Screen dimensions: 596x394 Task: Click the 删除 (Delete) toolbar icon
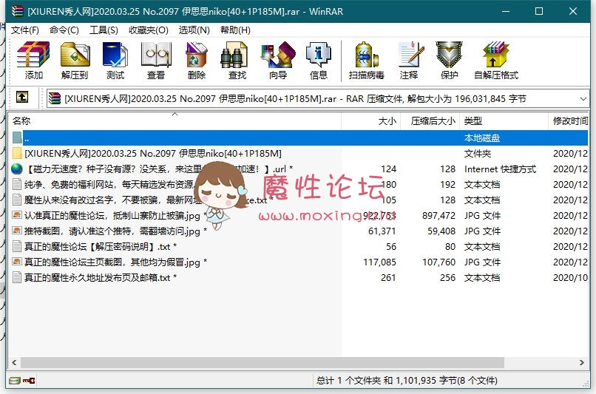(197, 61)
